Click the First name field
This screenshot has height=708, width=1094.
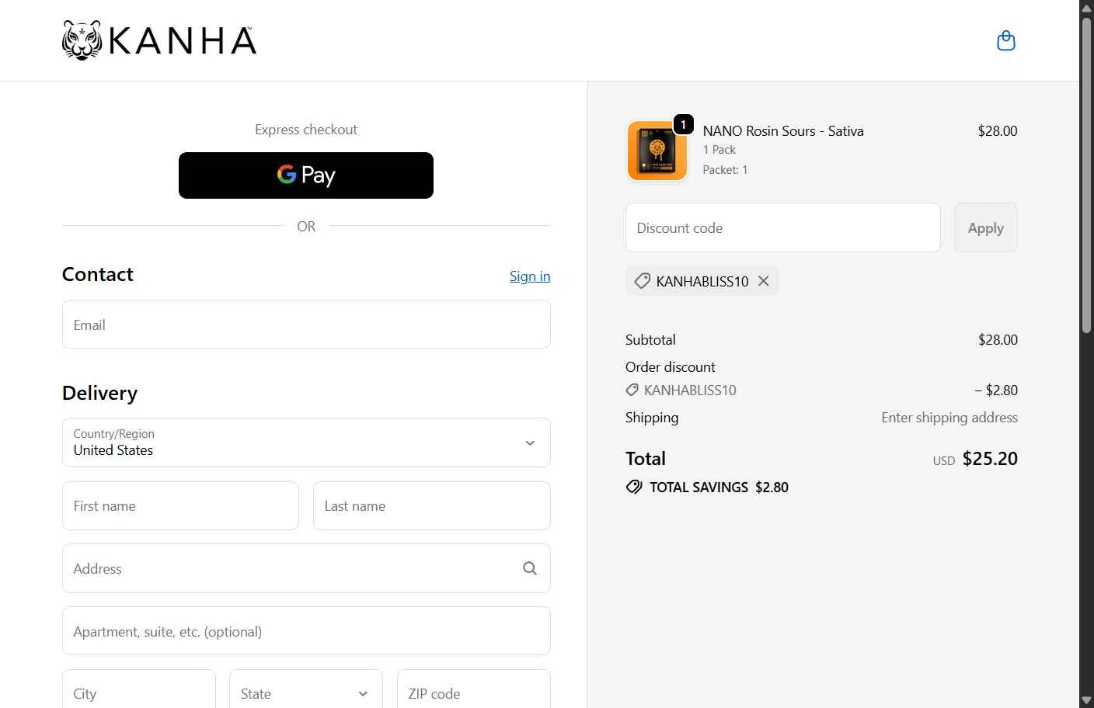coord(180,506)
